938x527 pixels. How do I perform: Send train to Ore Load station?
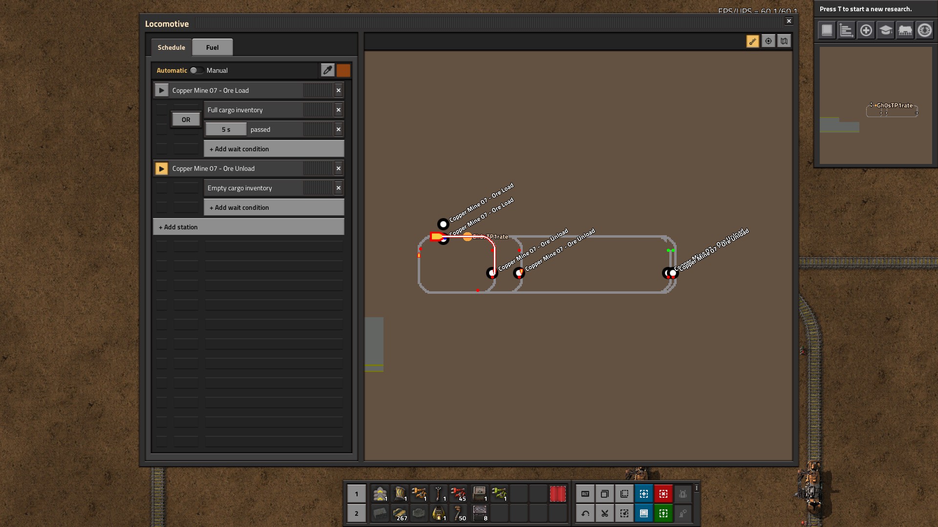(x=162, y=90)
